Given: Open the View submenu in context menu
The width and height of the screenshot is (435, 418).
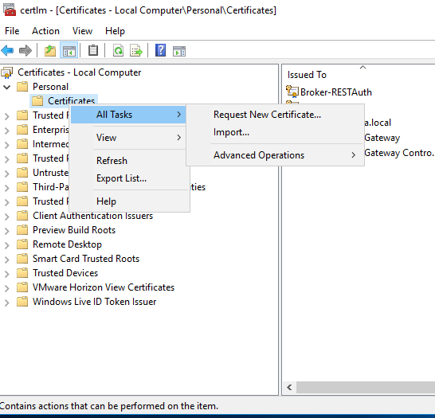Looking at the screenshot, I should [128, 138].
